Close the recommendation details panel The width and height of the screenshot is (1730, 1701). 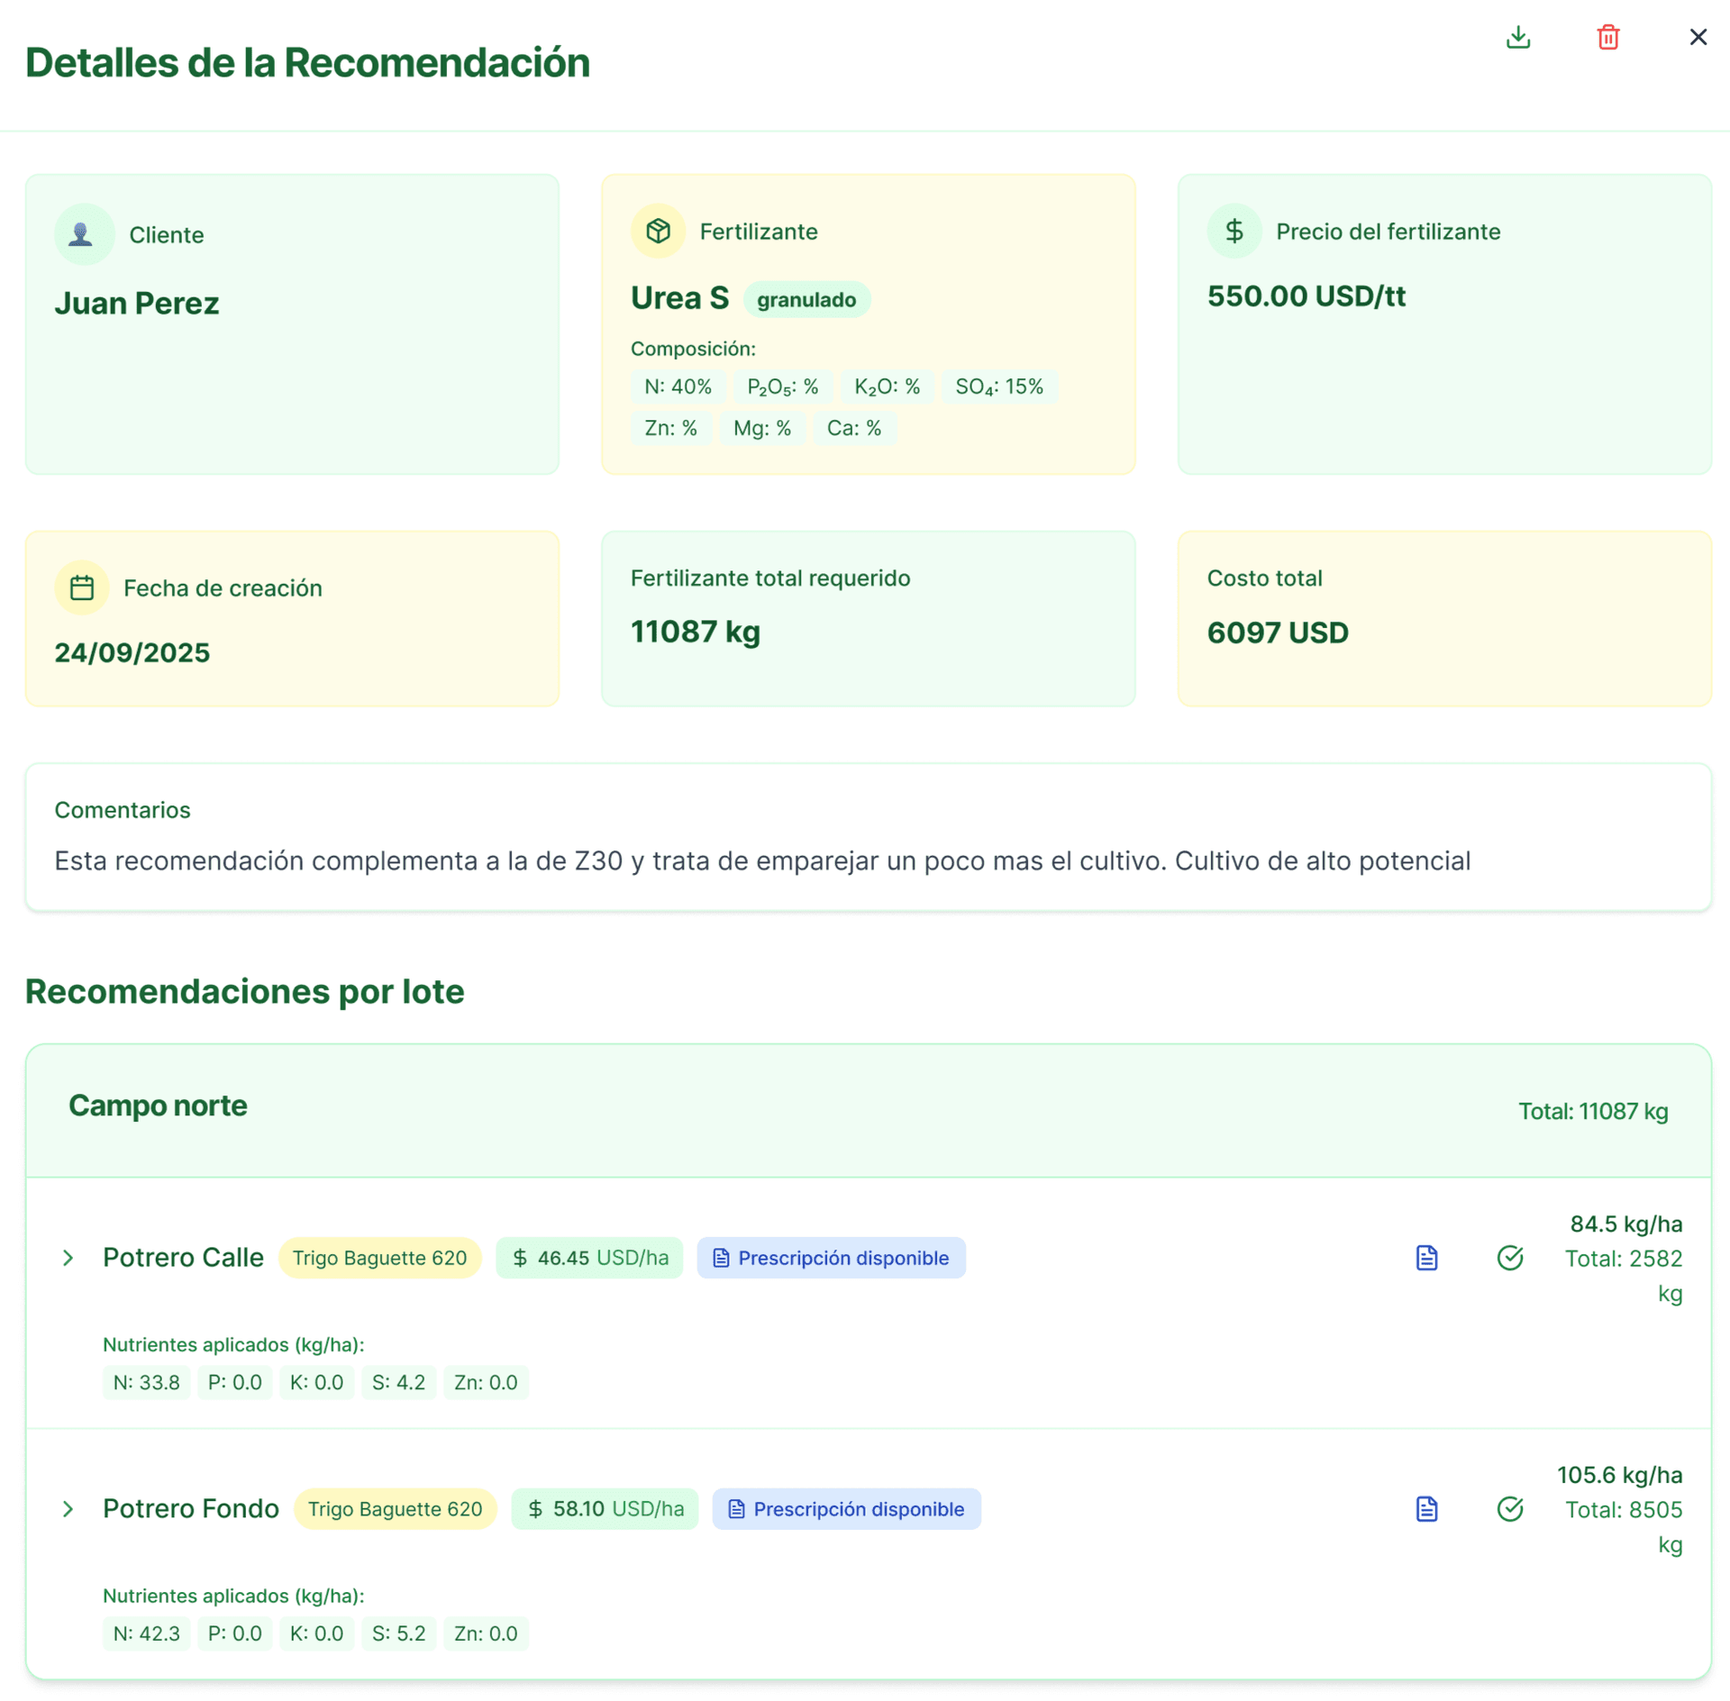(x=1698, y=37)
